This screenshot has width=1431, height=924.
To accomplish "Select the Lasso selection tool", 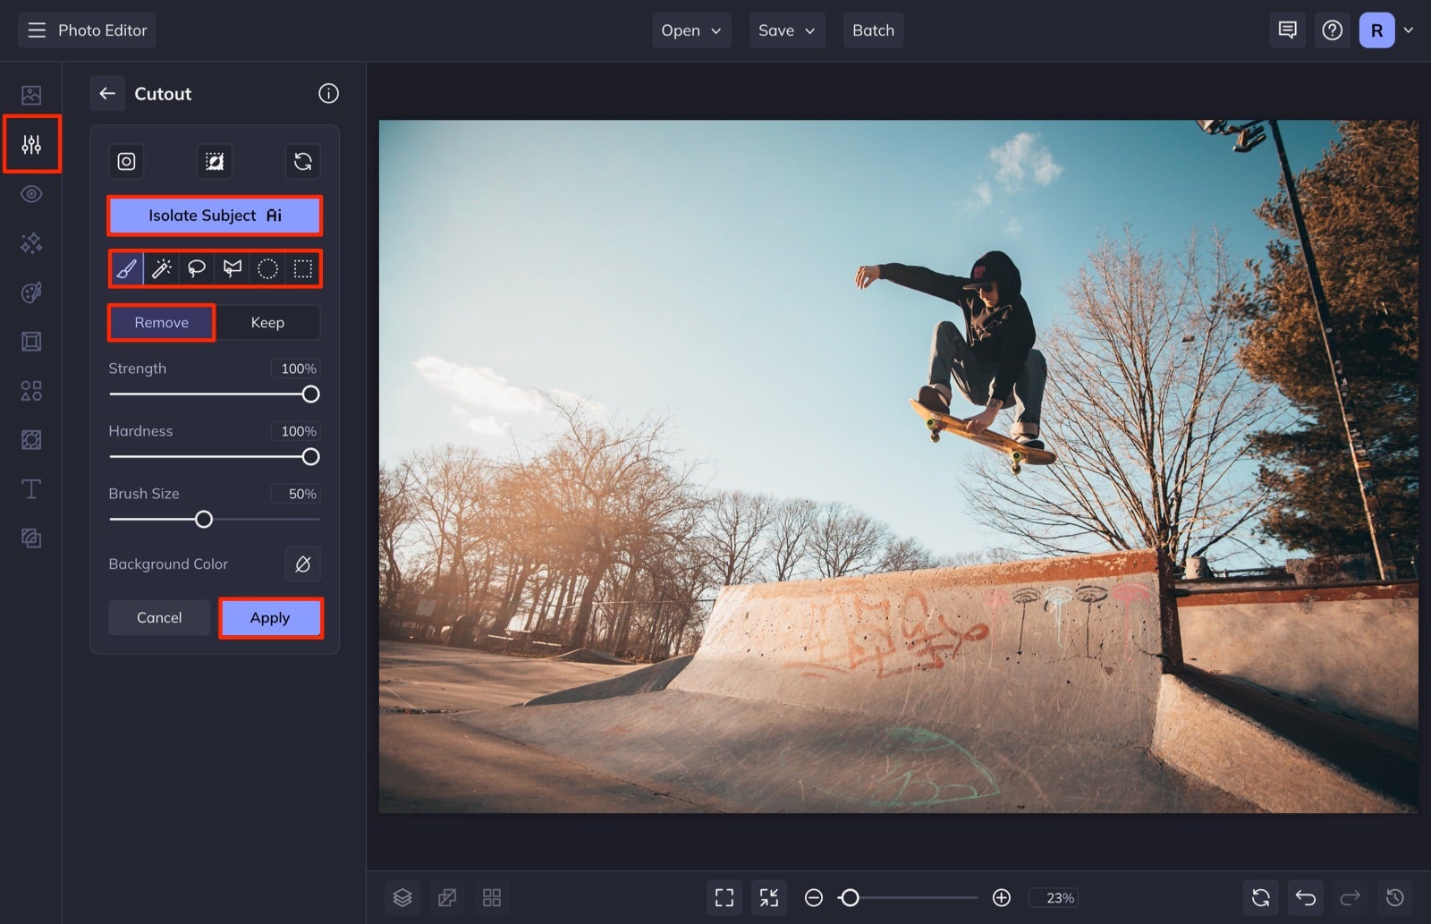I will (x=197, y=268).
